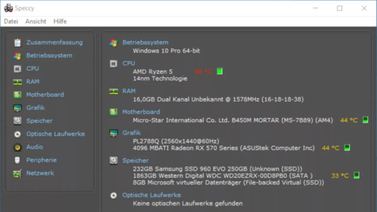Click the Netzwerk card icon in sidebar
Screen dimensions: 377x212
17,173
